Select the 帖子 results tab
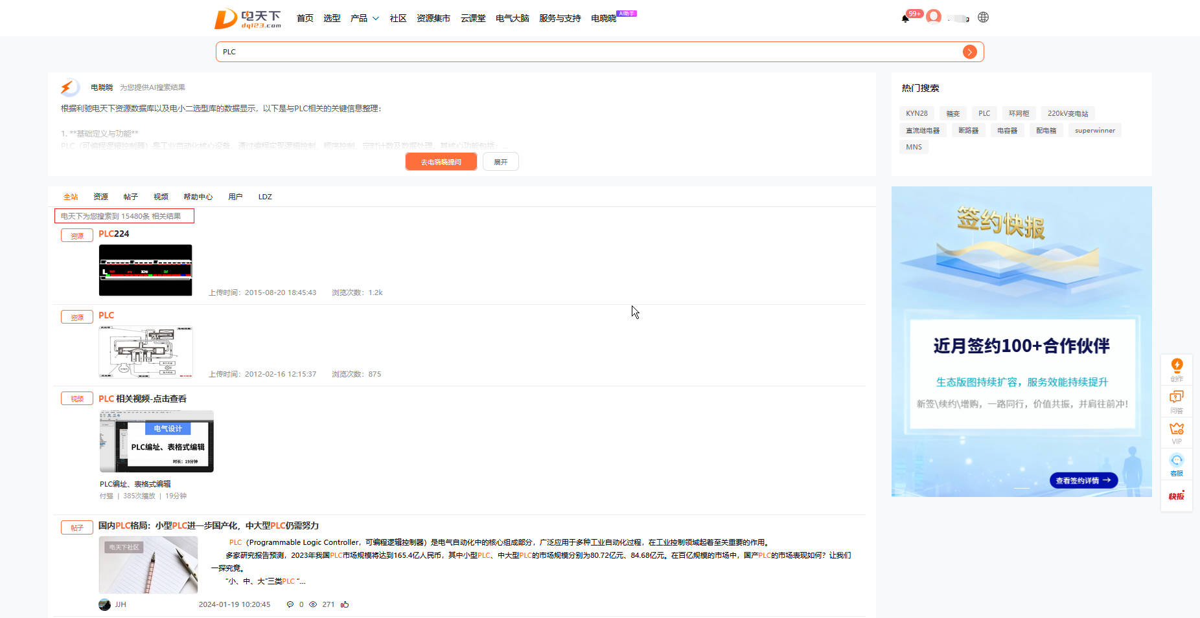This screenshot has height=618, width=1200. tap(130, 197)
